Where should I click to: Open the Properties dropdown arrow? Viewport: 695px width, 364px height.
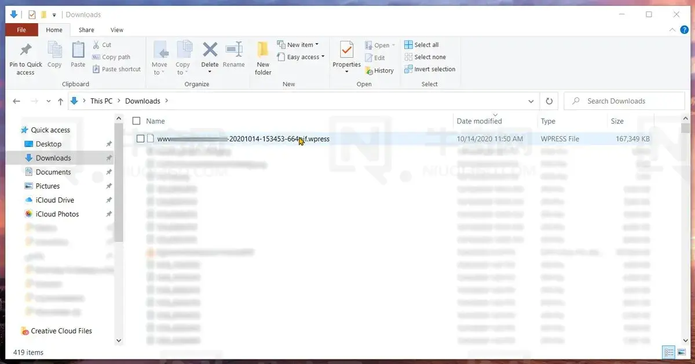click(347, 72)
